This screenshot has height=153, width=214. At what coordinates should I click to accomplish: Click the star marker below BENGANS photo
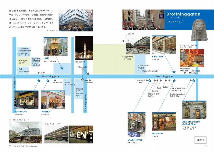[174, 72]
